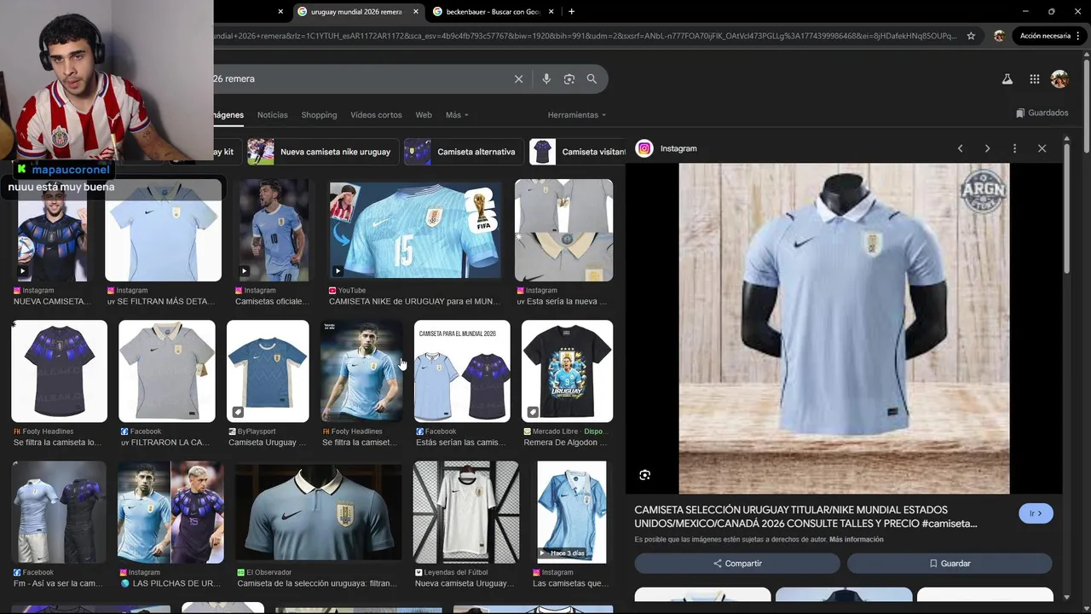The height and width of the screenshot is (614, 1091).
Task: Open the Las camisetas que... Instagram thumbnail
Action: point(572,512)
